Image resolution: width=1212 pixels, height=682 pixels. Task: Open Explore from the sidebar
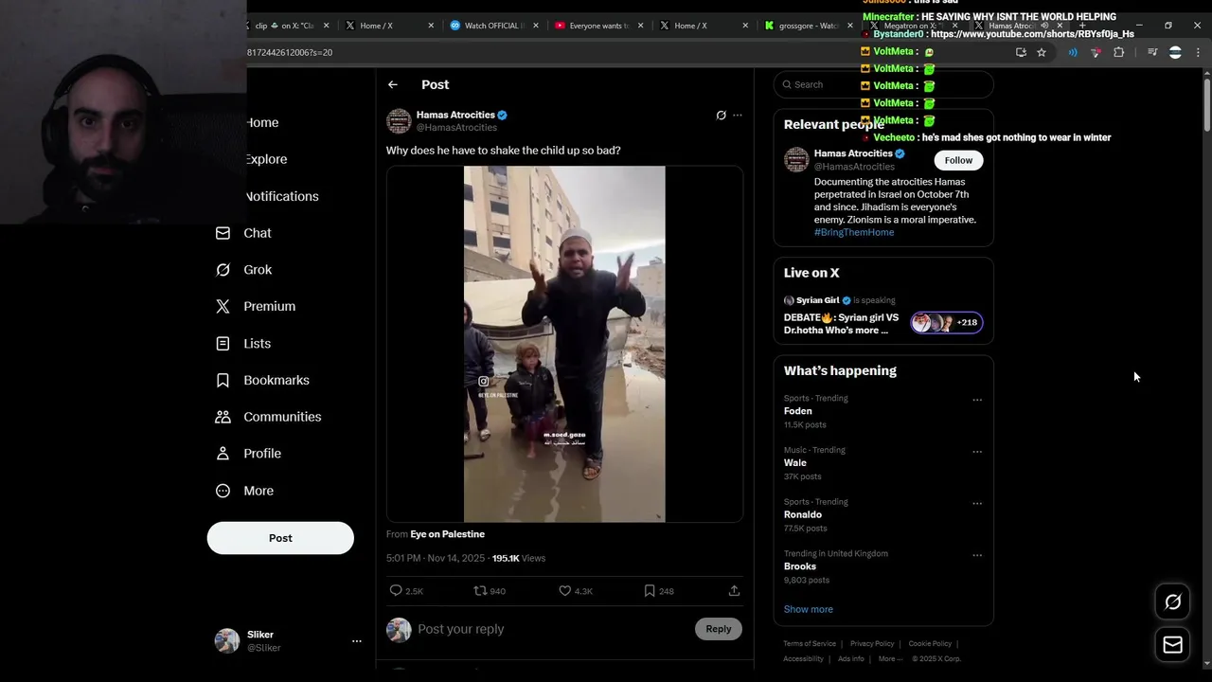(x=265, y=159)
